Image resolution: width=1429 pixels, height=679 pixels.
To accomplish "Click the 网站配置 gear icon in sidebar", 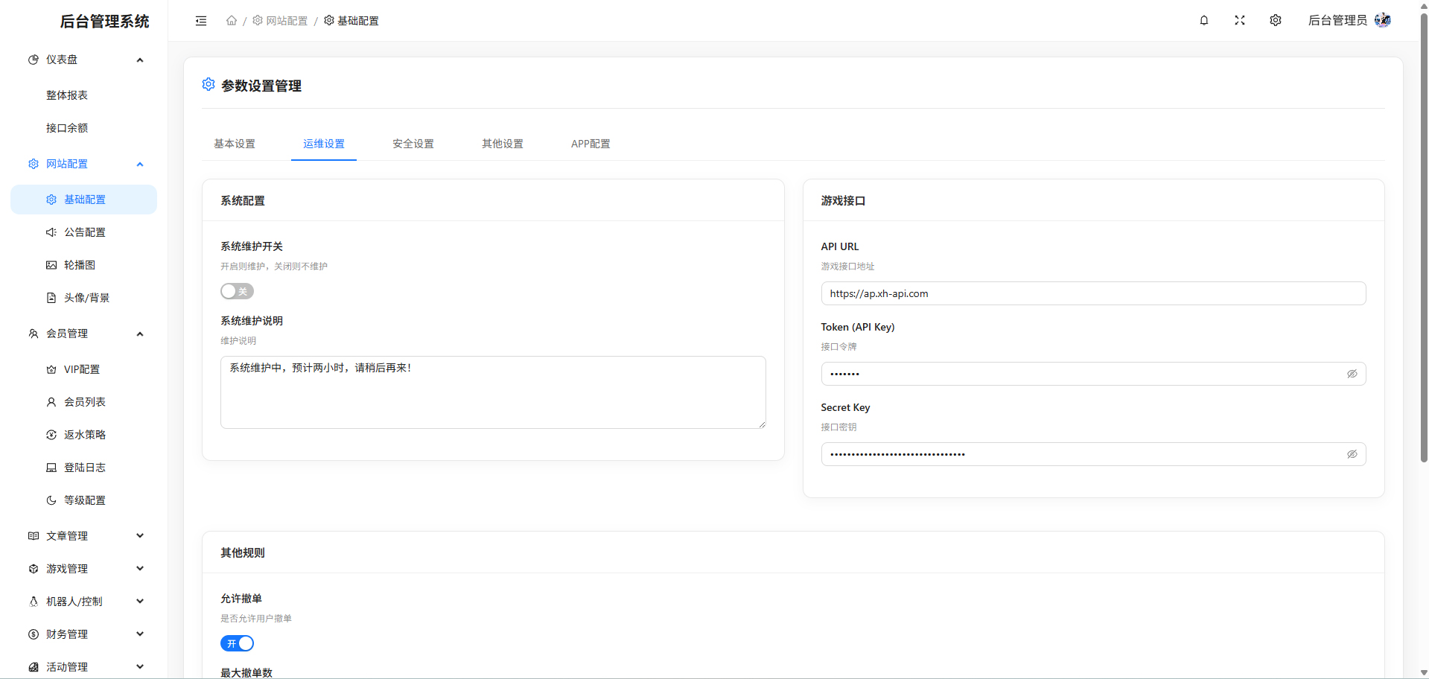I will (x=34, y=164).
